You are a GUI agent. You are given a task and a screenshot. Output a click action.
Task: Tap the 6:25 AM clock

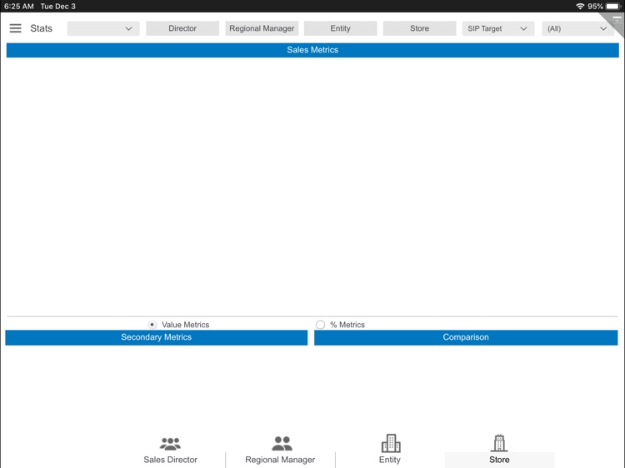[18, 7]
